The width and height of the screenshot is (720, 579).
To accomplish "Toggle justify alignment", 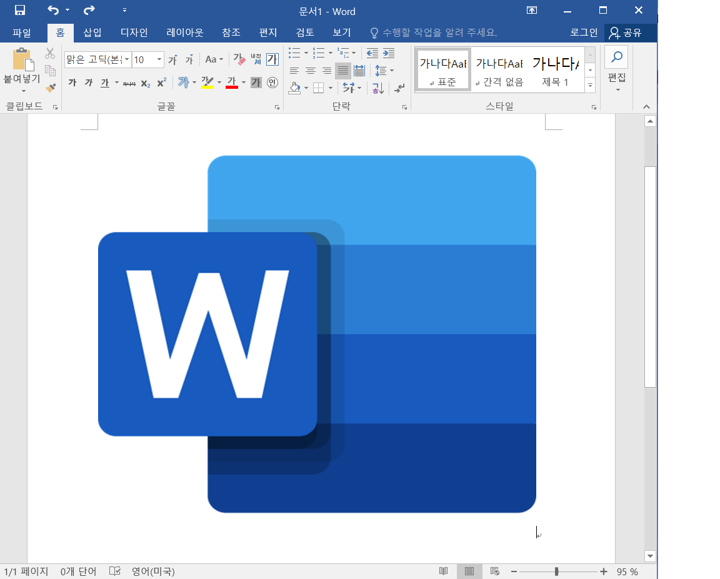I will tap(343, 71).
